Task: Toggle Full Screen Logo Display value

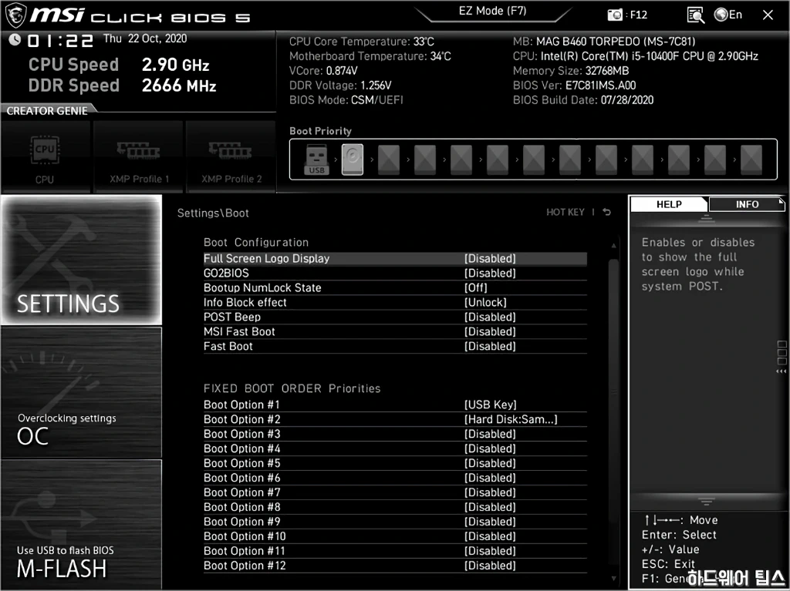Action: [490, 259]
